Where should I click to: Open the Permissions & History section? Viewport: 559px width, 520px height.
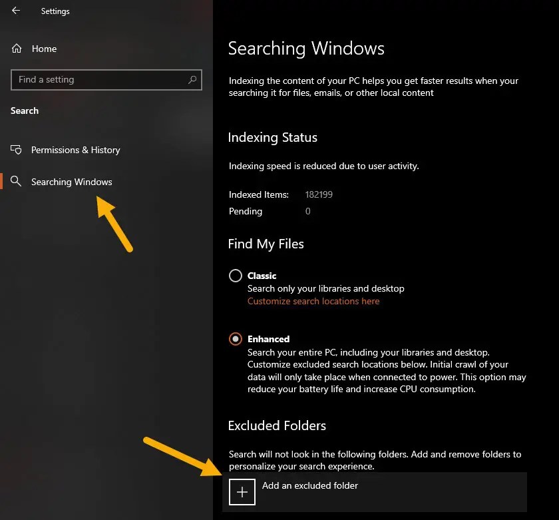pos(75,150)
